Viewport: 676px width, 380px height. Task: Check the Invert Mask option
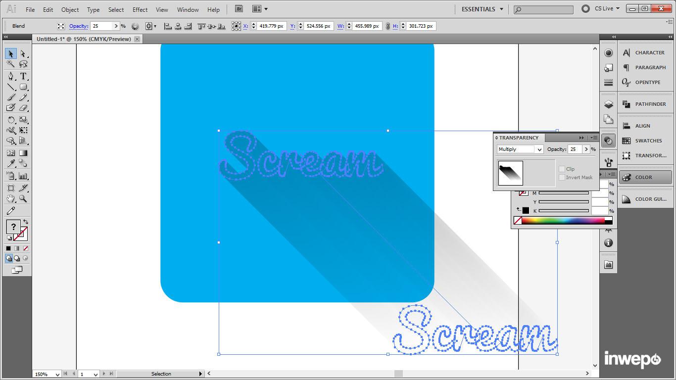pos(562,178)
